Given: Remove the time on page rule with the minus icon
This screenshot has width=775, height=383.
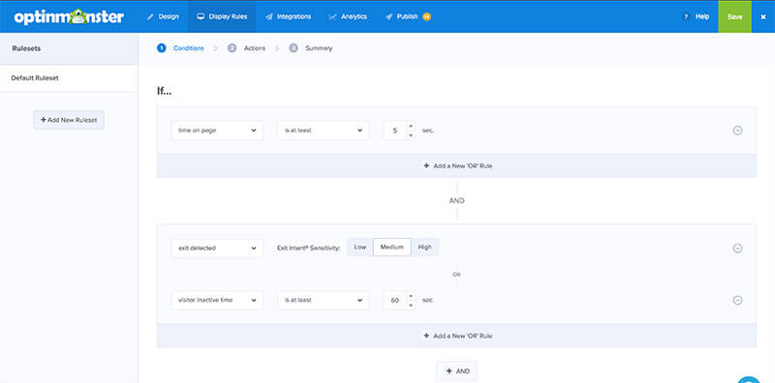Looking at the screenshot, I should tap(737, 131).
